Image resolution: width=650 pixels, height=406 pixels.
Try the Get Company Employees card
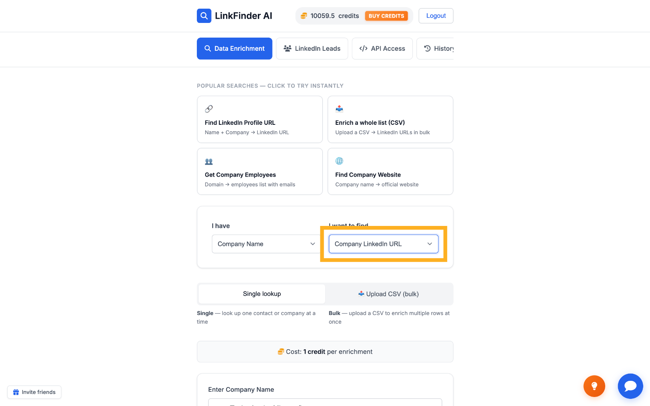[260, 171]
